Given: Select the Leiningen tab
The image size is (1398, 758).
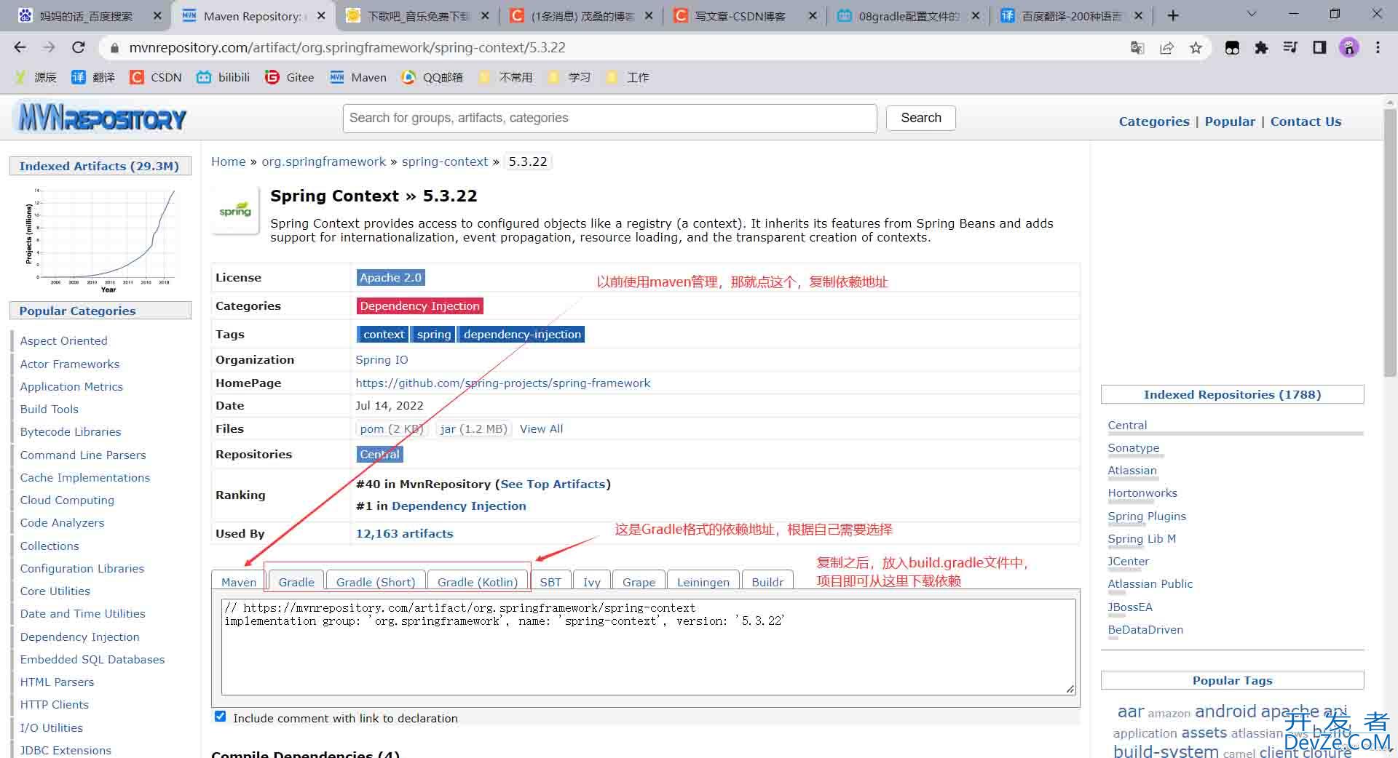Looking at the screenshot, I should 703,581.
